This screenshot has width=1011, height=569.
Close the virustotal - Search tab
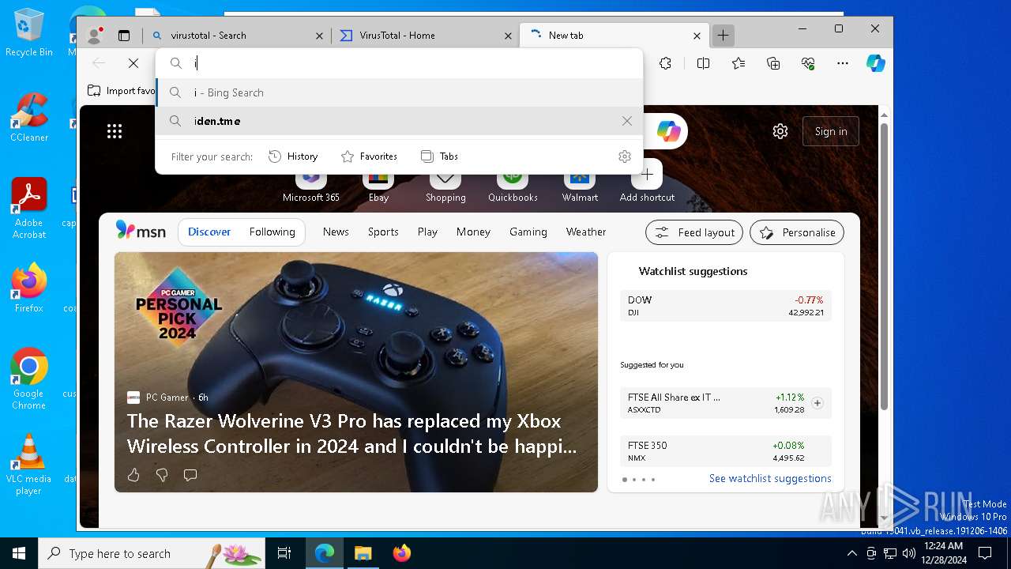click(x=320, y=36)
